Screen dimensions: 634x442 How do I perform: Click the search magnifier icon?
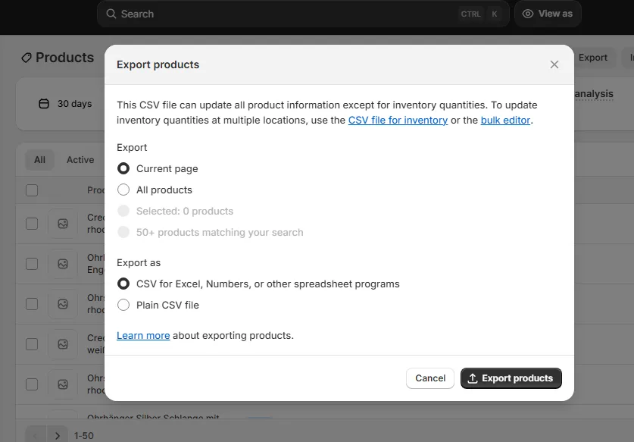tap(111, 14)
